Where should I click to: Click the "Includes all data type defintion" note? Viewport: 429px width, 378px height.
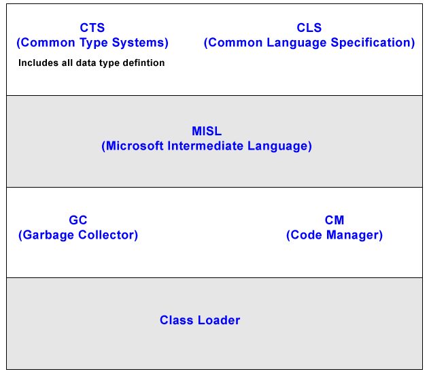[x=91, y=63]
